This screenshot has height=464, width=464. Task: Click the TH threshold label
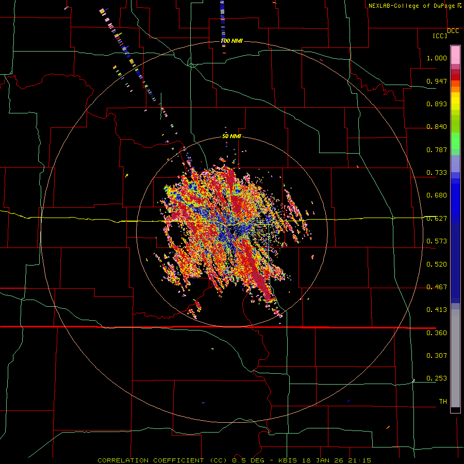[443, 402]
